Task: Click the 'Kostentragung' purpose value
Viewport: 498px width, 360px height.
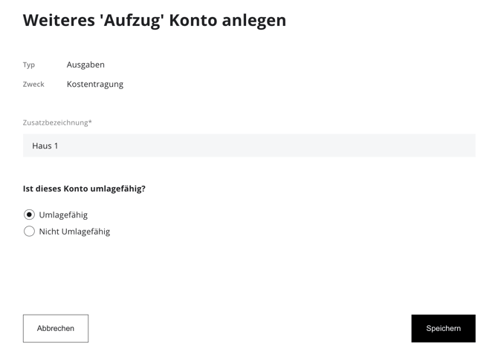Action: tap(95, 84)
